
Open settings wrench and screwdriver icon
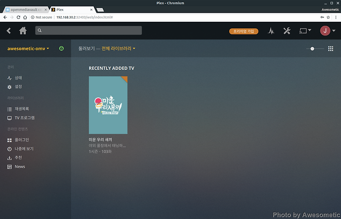pos(287,31)
